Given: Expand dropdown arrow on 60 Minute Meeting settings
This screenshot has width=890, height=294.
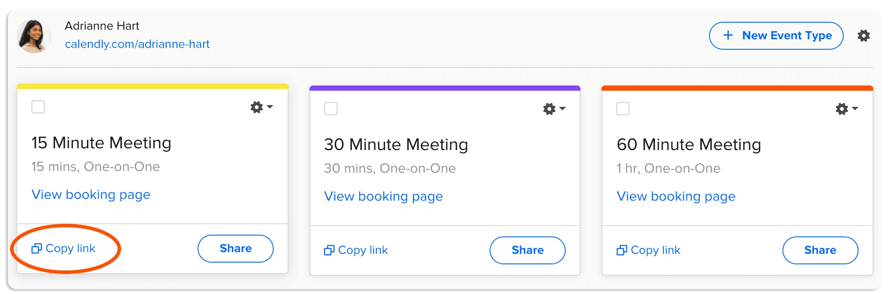Looking at the screenshot, I should tap(855, 109).
